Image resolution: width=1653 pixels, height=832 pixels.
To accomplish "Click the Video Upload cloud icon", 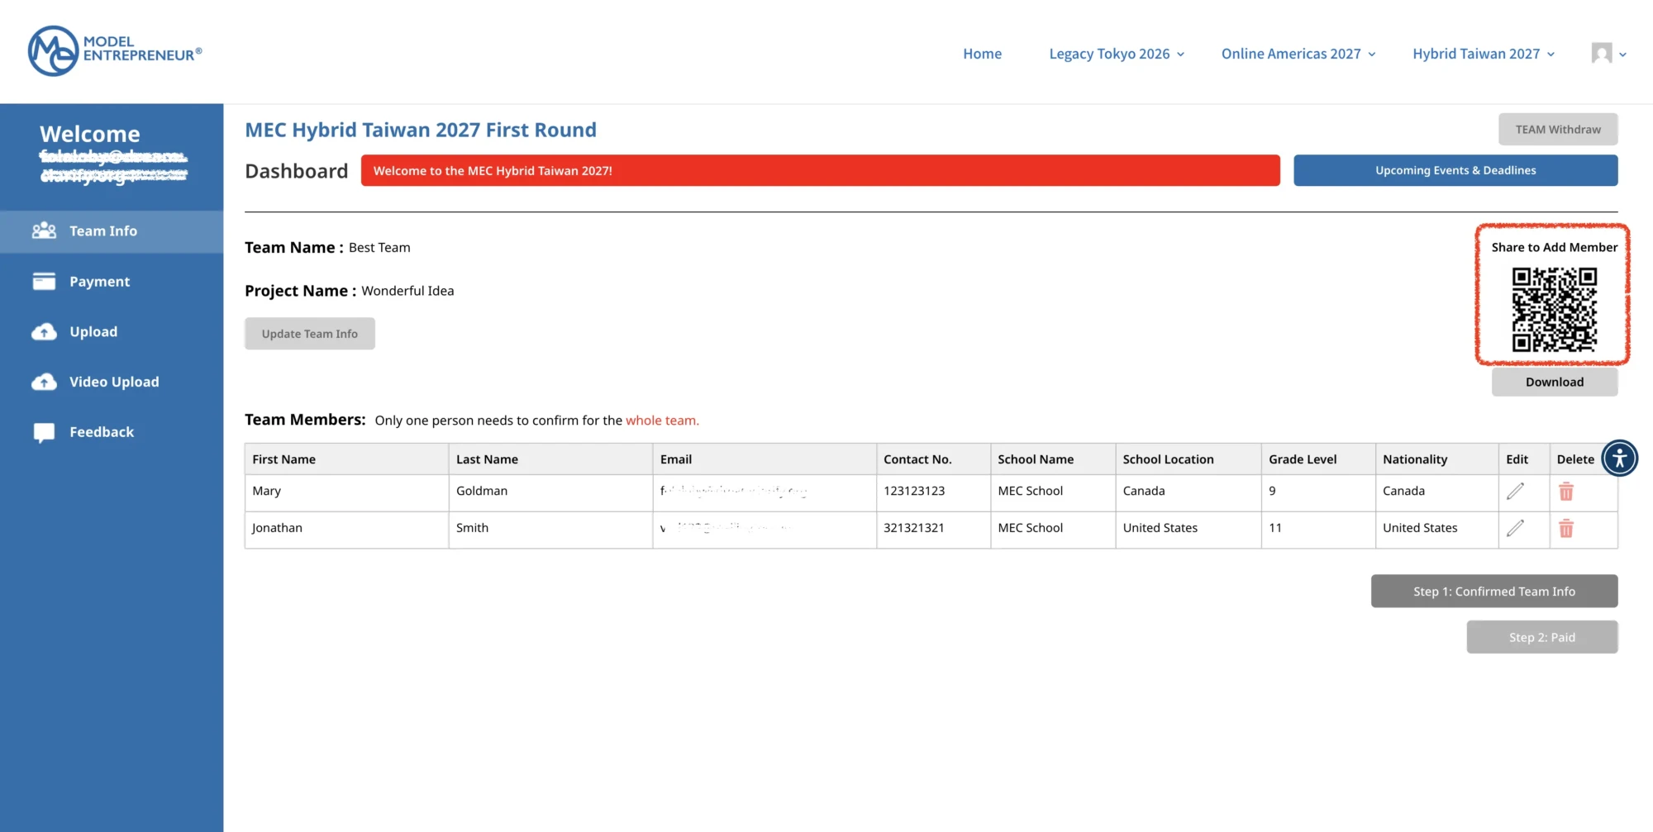I will coord(44,382).
